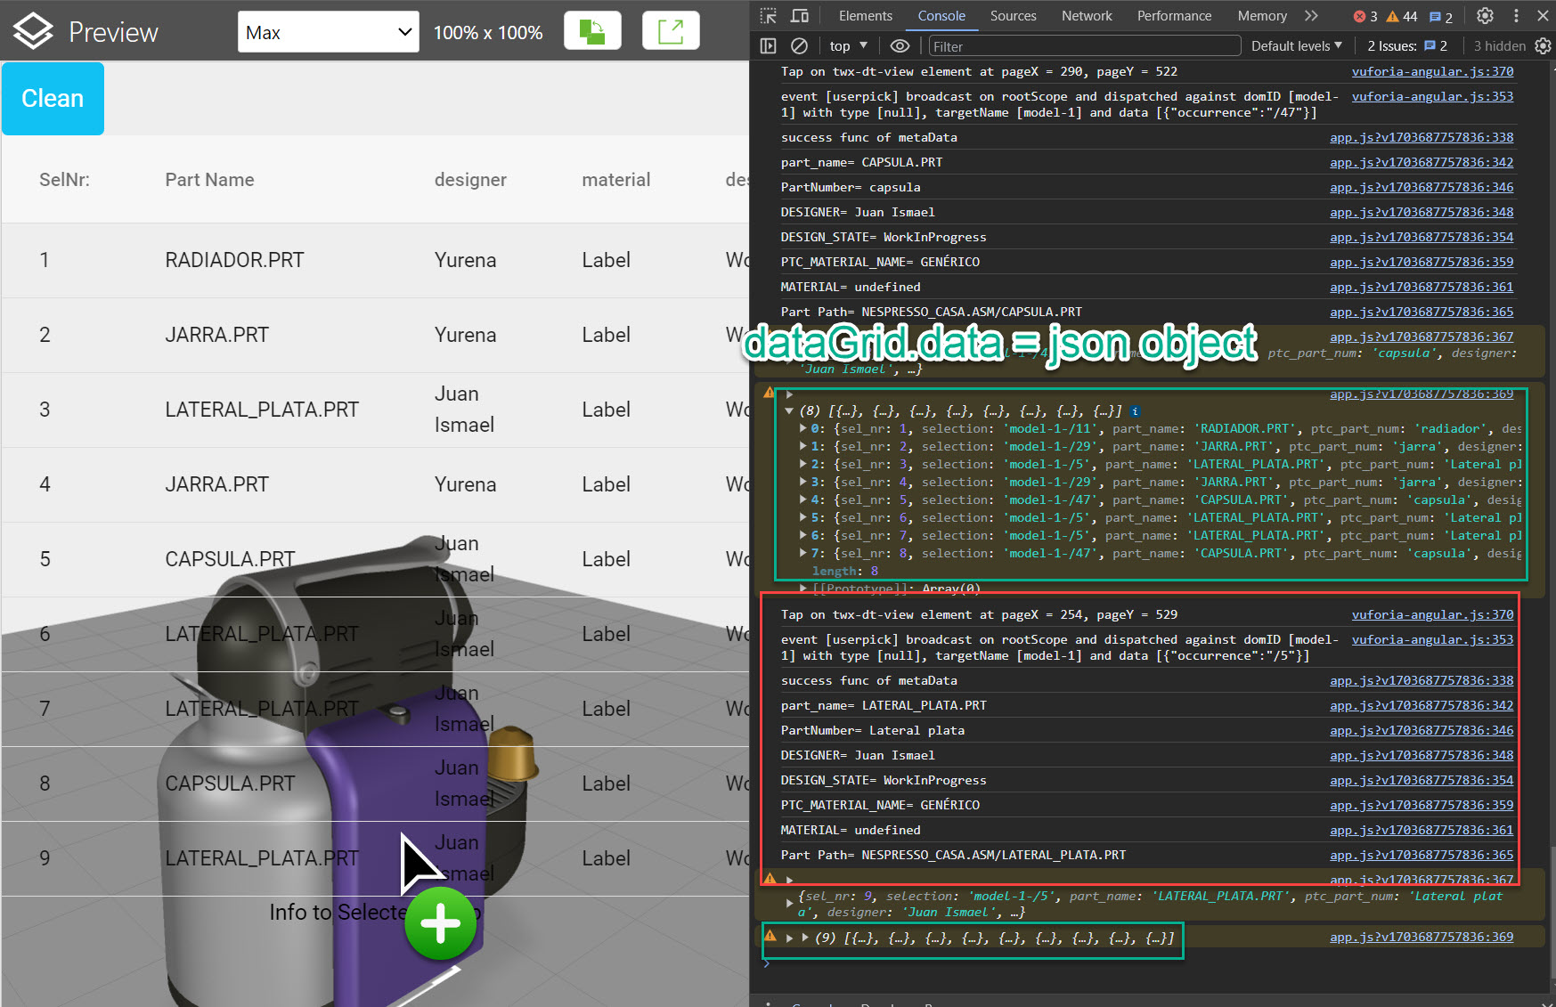The image size is (1556, 1007).
Task: Open the Max size dropdown
Action: pos(328,33)
